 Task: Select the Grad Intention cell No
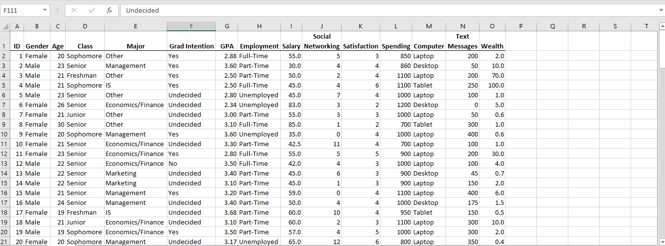[191, 163]
